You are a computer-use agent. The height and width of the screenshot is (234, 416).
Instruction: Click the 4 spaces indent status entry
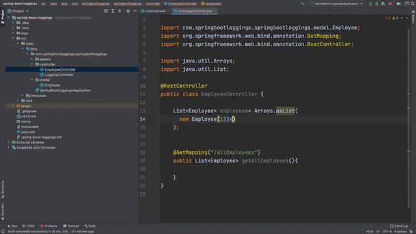400,231
